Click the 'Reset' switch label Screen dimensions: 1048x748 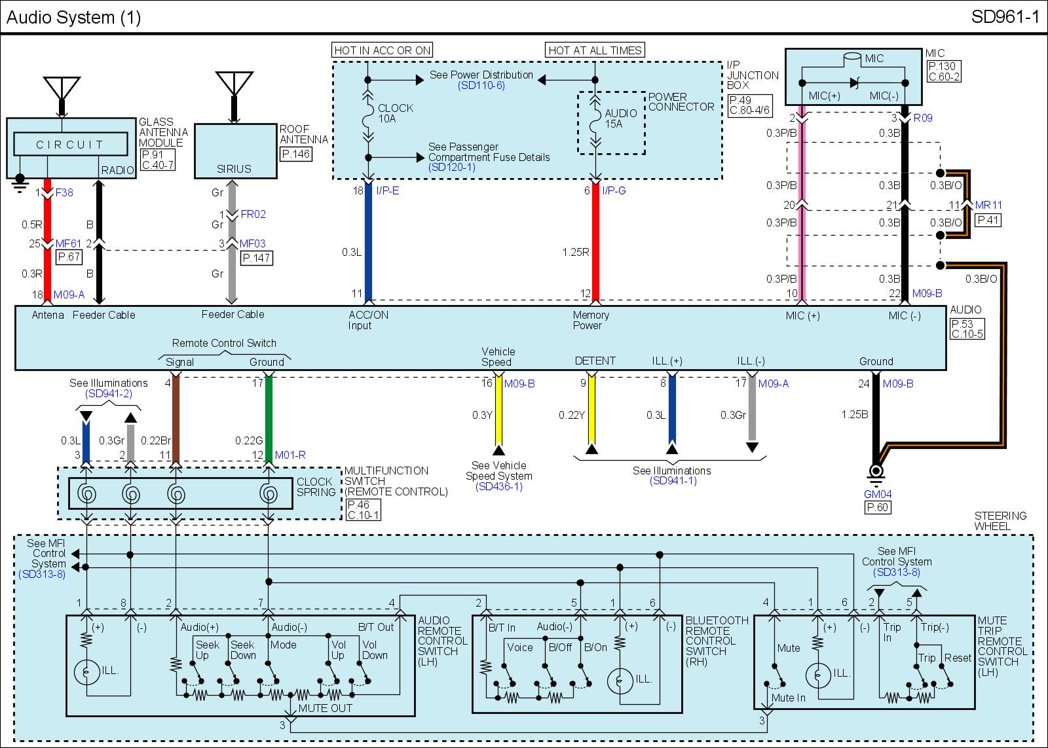tap(958, 658)
